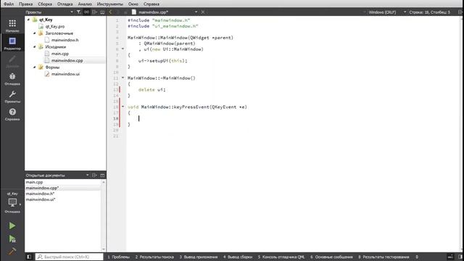This screenshot has height=261, width=464.
Task: Open the Начало welcome mode
Action: [x=12, y=26]
